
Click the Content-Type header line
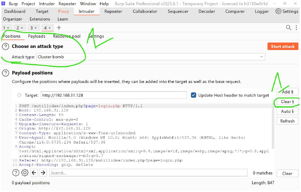(77, 133)
